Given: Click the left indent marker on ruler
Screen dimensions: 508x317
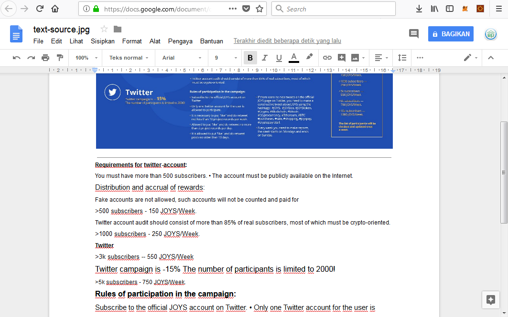Looking at the screenshot, I should [x=95, y=70].
